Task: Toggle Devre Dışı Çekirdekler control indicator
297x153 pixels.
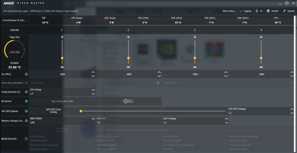Action: point(26,83)
